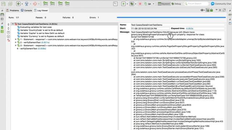This screenshot has height=130, width=232.
Task: Click the Spy object toolbar icon
Action: [26, 4]
